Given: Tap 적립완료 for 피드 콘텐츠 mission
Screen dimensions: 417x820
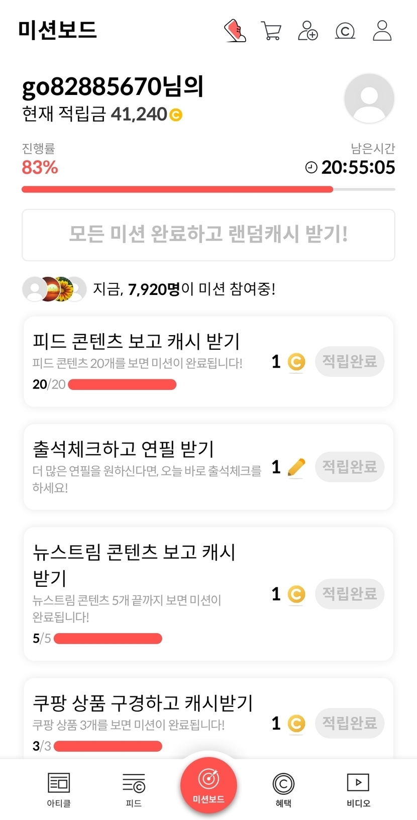Looking at the screenshot, I should [349, 361].
